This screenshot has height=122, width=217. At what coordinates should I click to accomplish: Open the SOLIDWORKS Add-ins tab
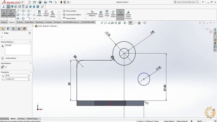click(x=71, y=22)
